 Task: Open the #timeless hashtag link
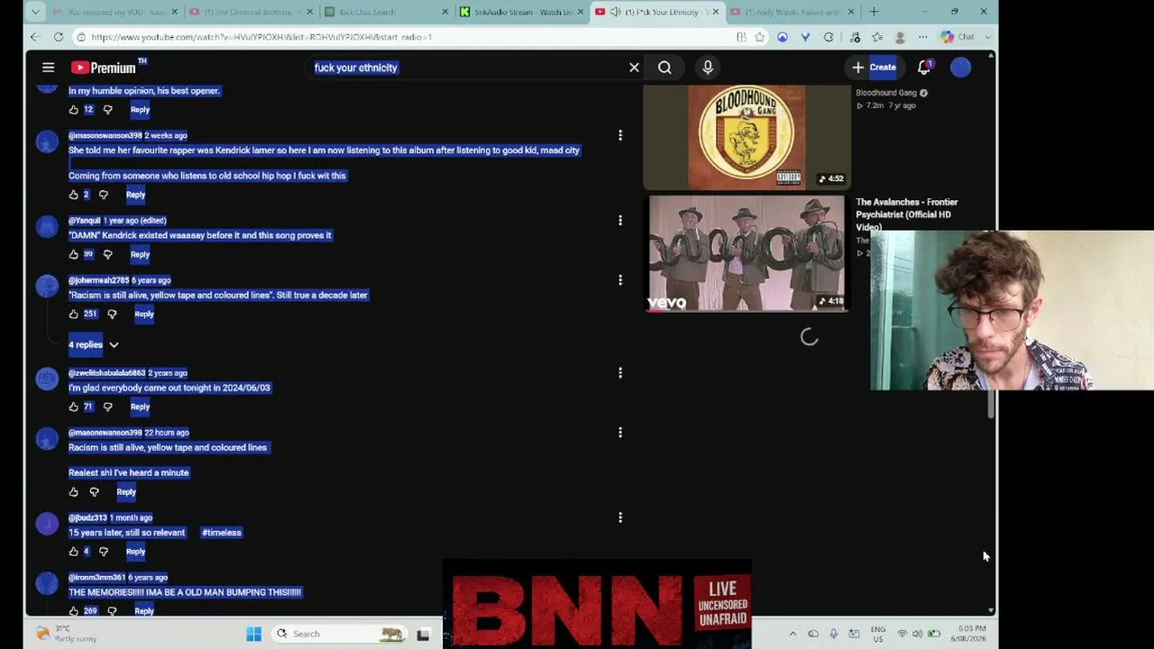222,533
